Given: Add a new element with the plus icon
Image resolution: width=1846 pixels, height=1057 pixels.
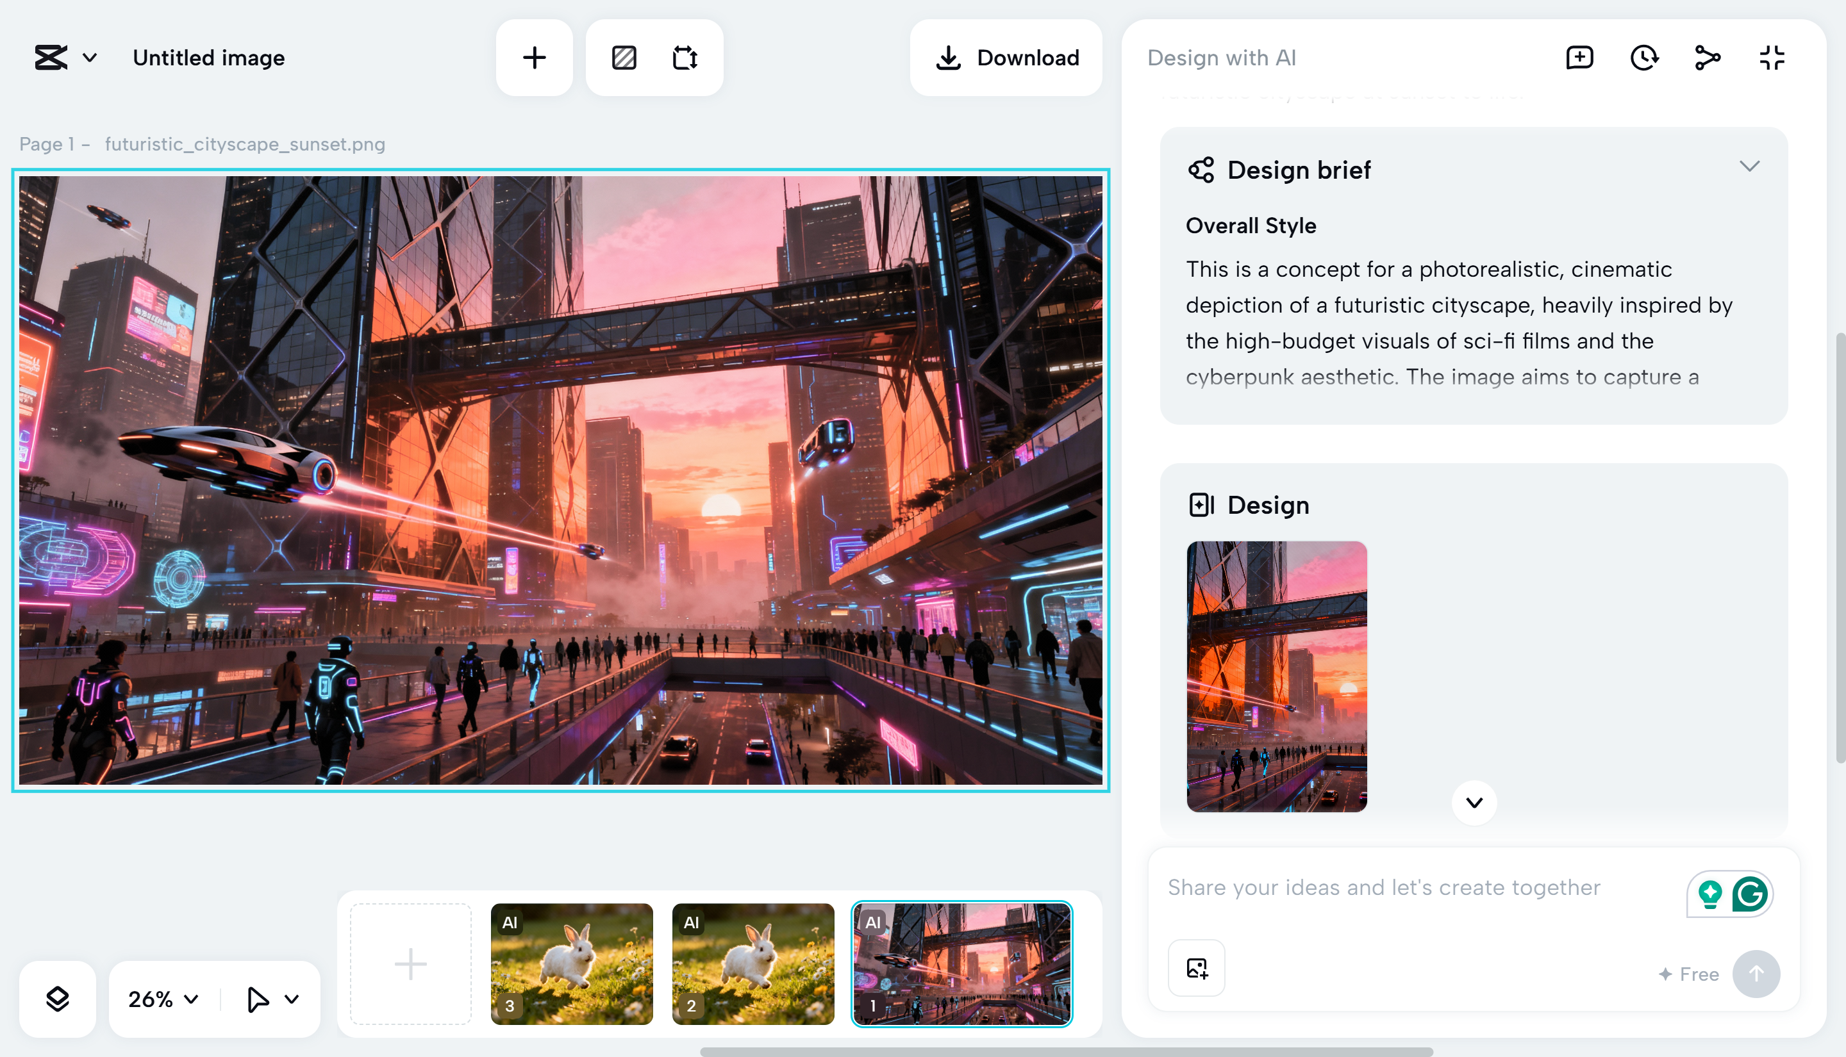Looking at the screenshot, I should pos(535,58).
